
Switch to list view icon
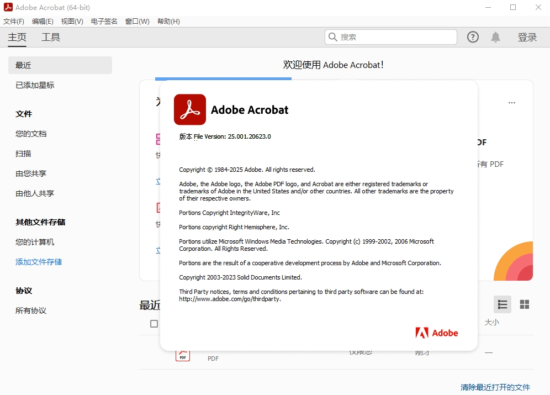pos(503,304)
